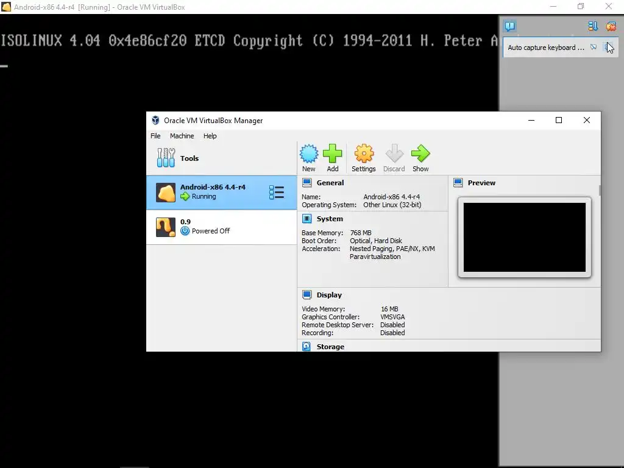Click the General section header
The image size is (624, 468).
pos(330,183)
